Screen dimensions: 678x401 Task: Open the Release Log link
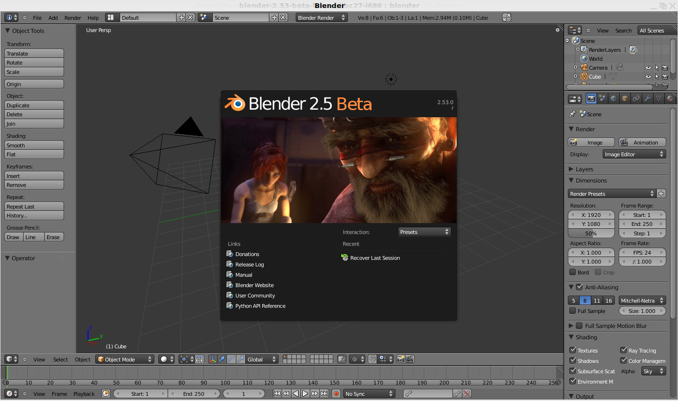tap(250, 265)
